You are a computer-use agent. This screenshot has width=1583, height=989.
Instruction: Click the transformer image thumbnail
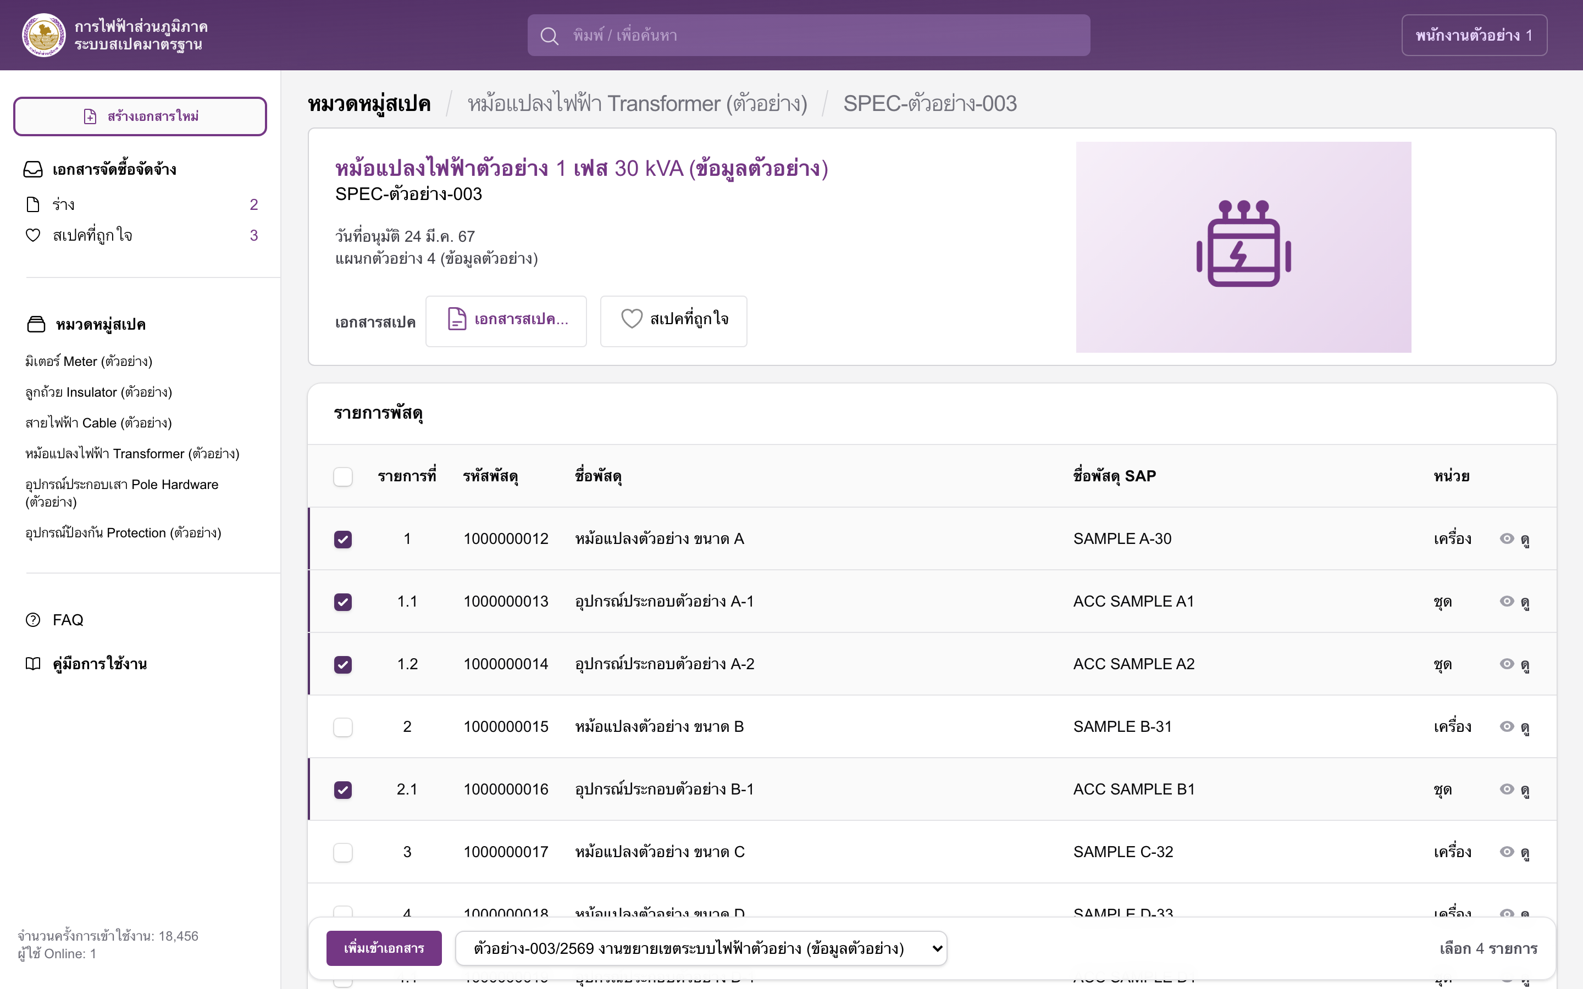tap(1243, 247)
